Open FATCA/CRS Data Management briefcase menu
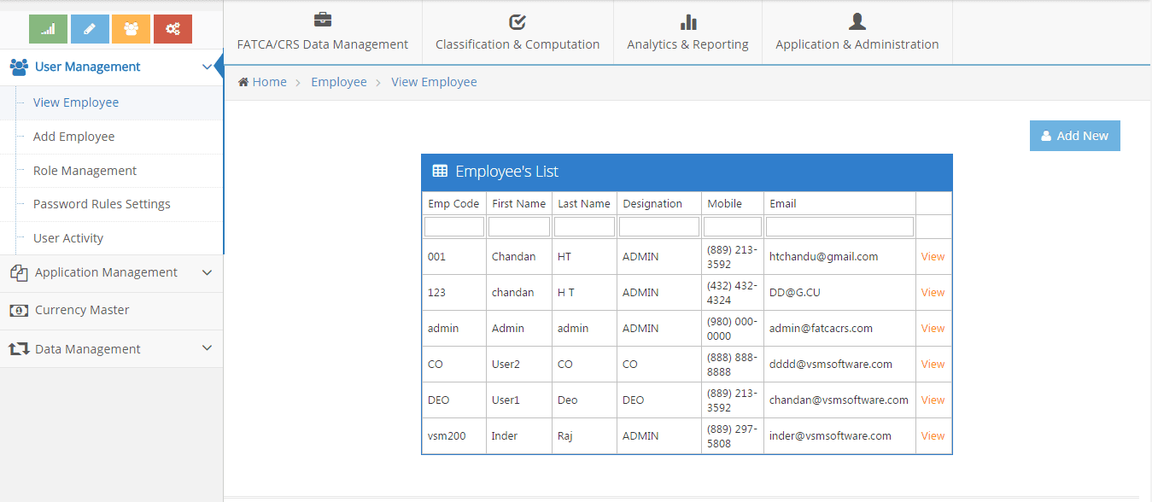Image resolution: width=1152 pixels, height=502 pixels. 322,32
